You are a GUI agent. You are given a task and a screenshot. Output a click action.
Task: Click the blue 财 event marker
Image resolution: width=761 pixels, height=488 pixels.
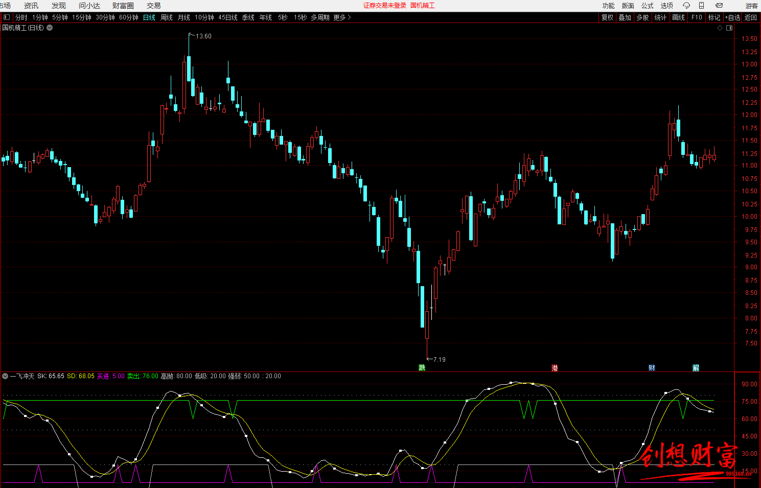coord(652,368)
